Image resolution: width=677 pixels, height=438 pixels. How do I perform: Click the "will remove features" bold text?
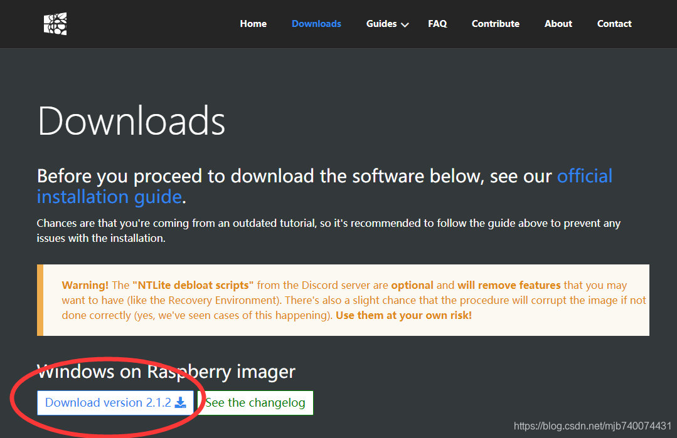coord(509,285)
